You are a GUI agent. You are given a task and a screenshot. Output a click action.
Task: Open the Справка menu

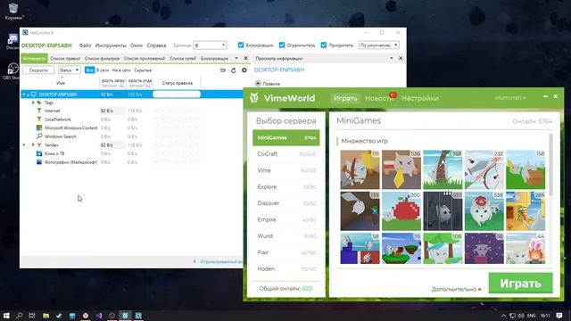[x=156, y=45]
